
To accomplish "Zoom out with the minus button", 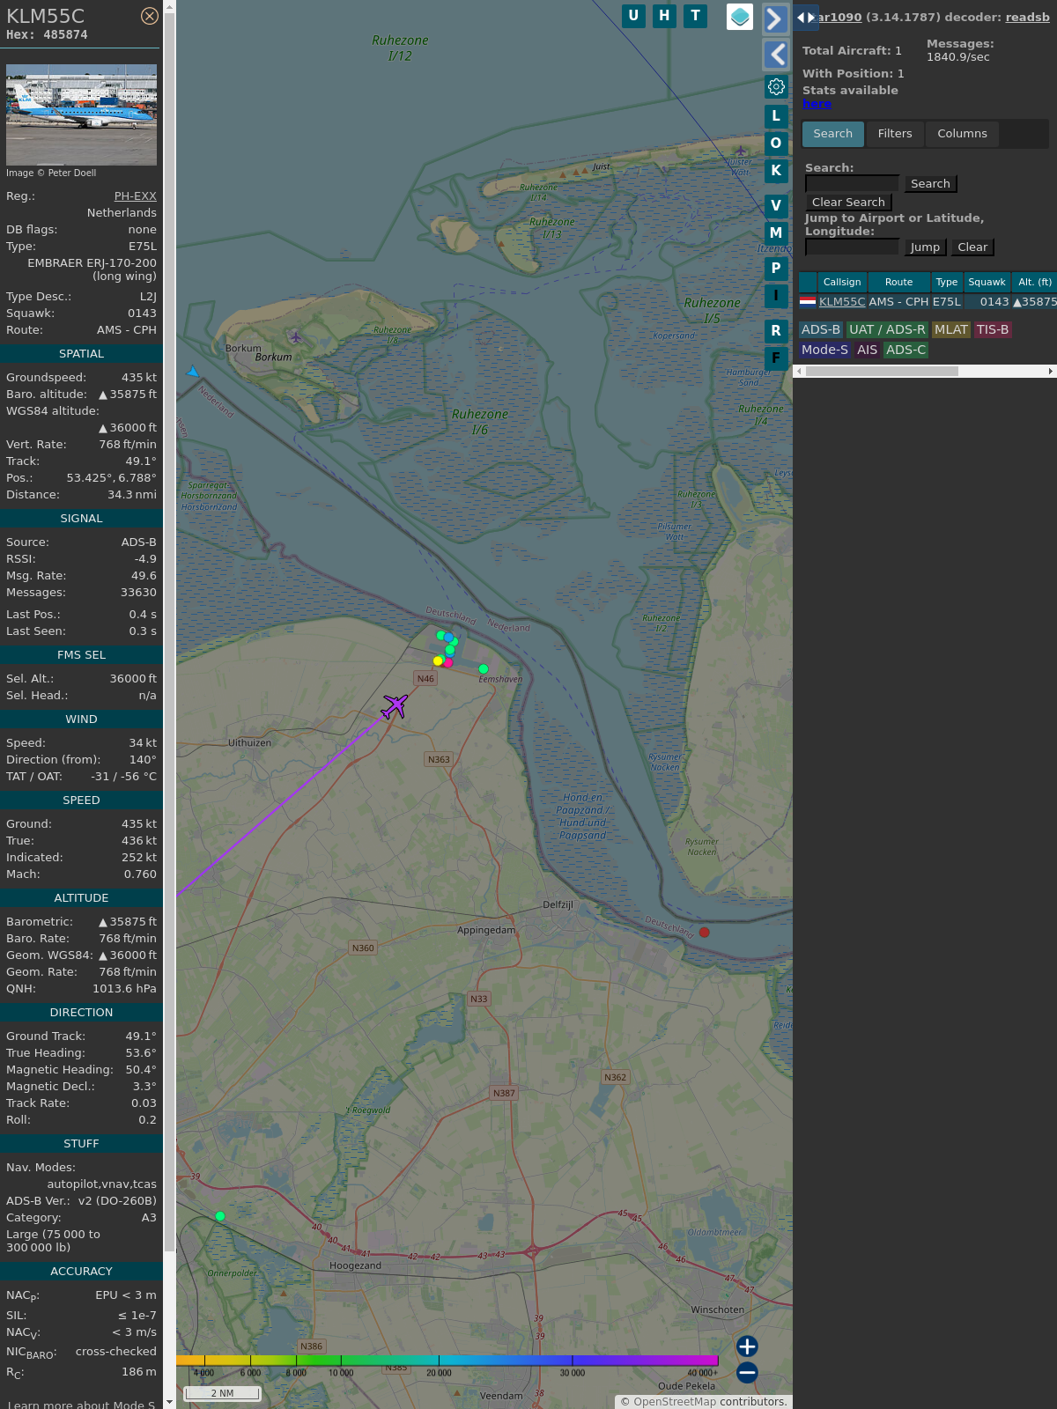I will [747, 1372].
